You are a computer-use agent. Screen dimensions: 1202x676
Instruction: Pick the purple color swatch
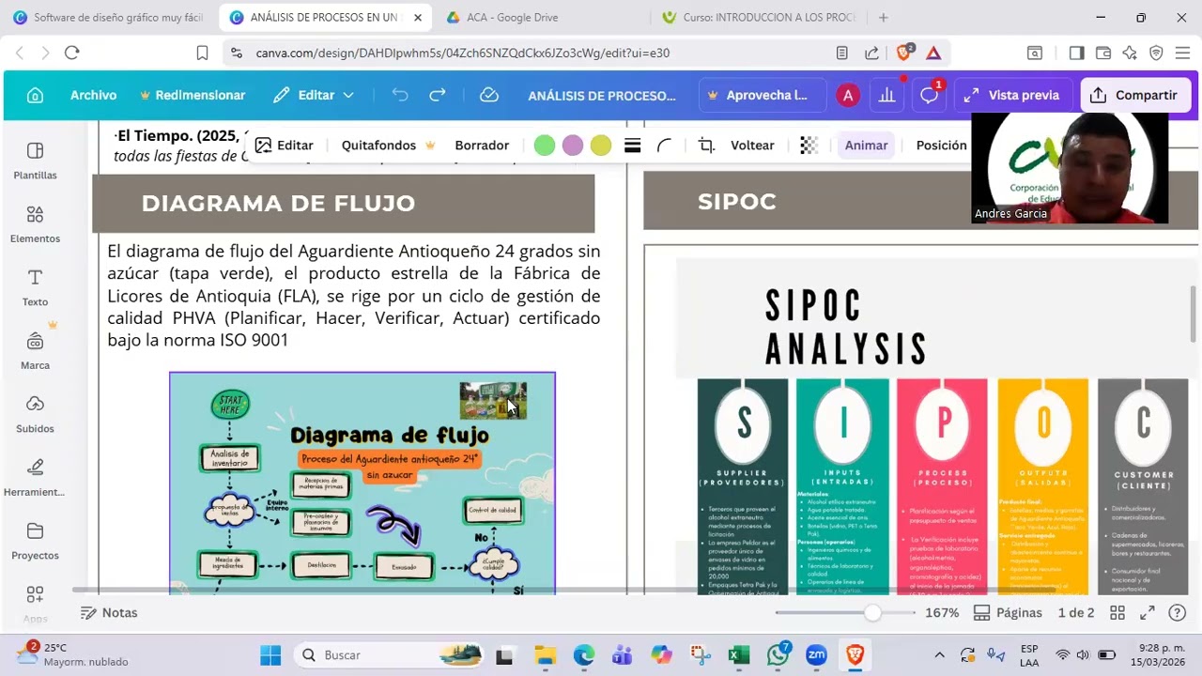(x=573, y=146)
